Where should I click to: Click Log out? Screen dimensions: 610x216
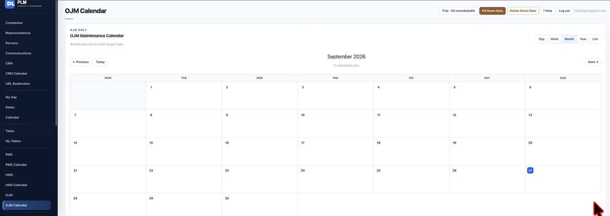click(564, 11)
